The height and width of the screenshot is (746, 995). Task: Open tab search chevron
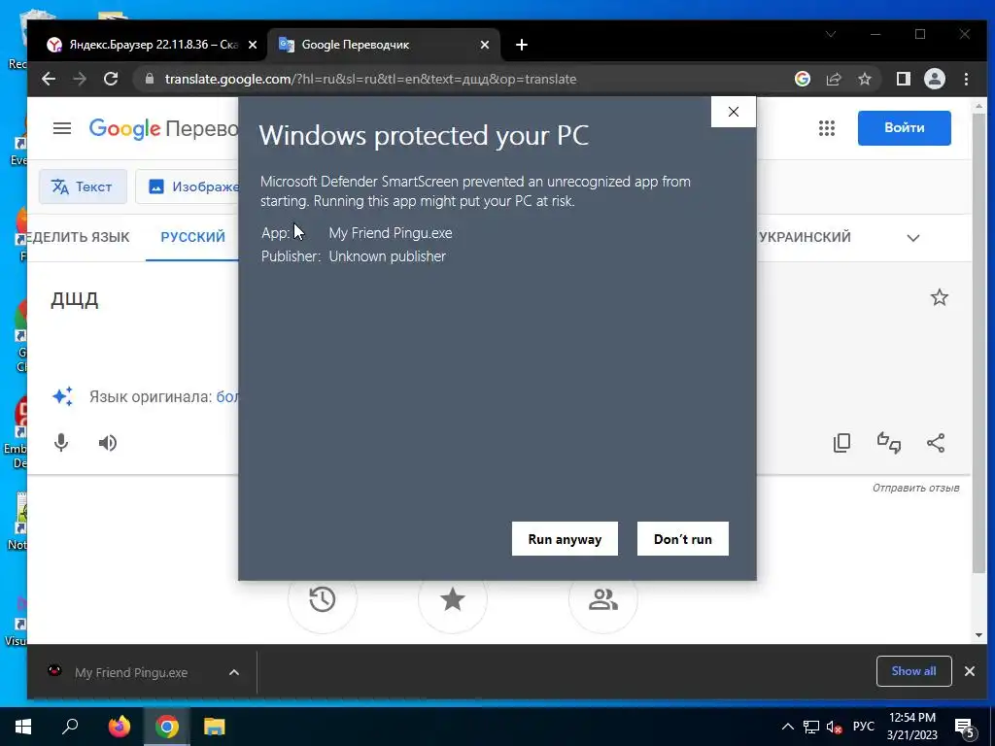[831, 34]
